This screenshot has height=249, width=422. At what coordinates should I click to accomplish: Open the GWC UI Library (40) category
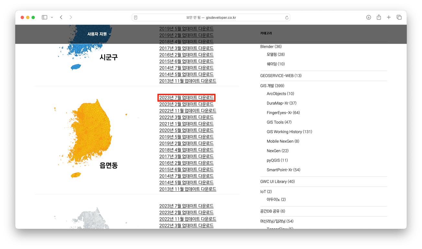click(x=277, y=181)
